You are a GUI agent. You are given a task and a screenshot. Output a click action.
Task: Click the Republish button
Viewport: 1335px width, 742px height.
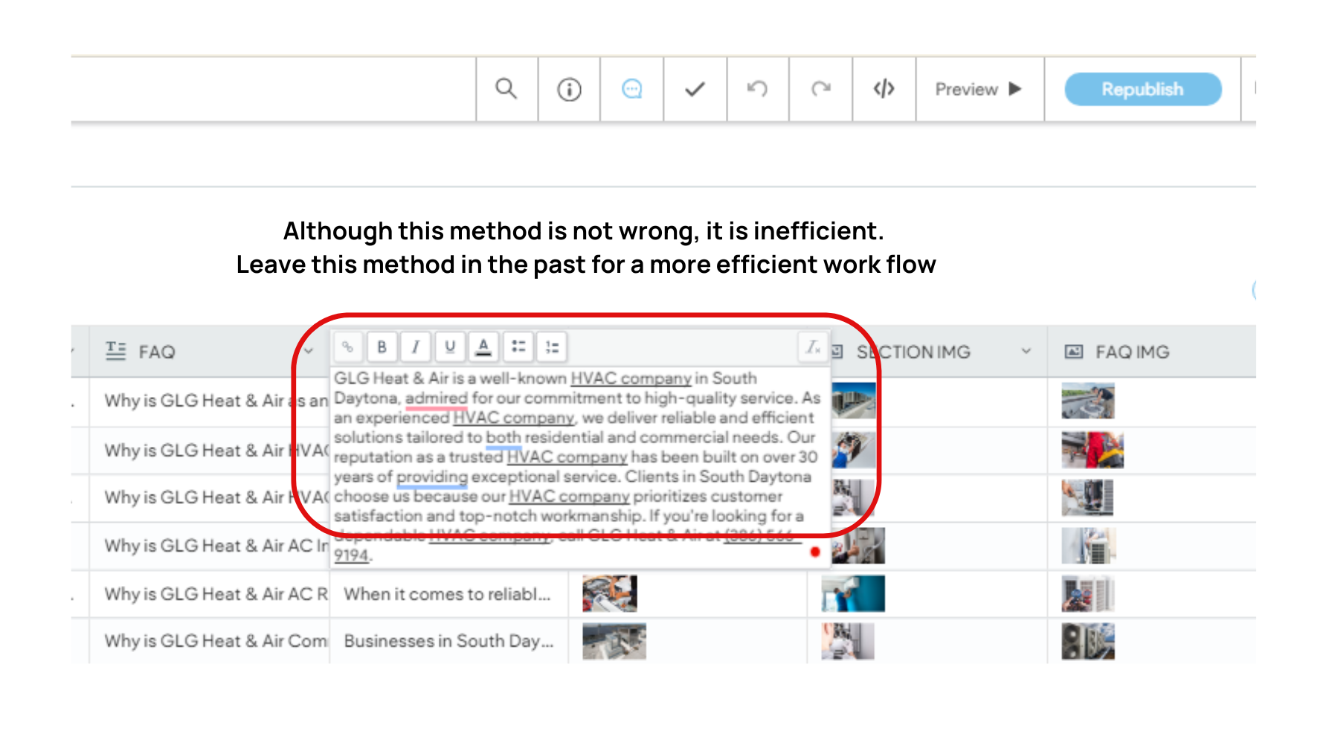click(x=1142, y=89)
